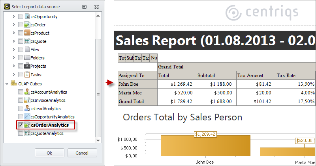Click the Files document icon

click(27, 49)
